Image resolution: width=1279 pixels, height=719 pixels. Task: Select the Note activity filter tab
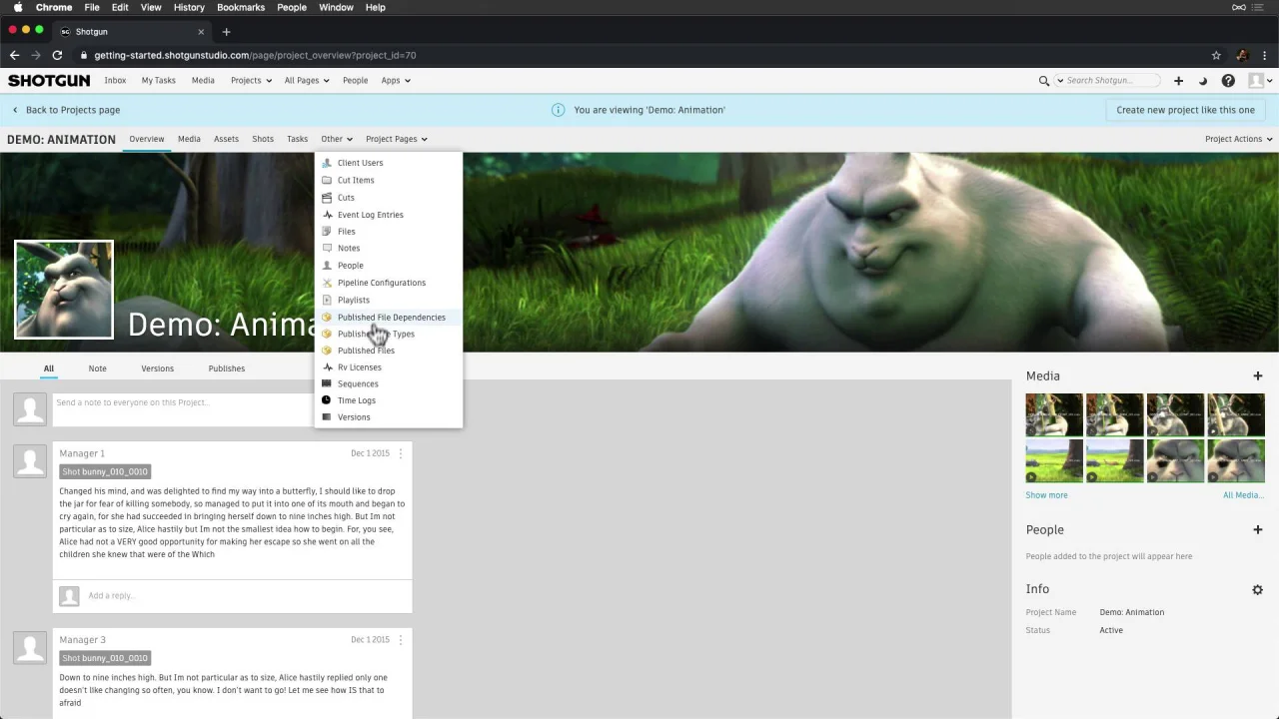(x=97, y=369)
